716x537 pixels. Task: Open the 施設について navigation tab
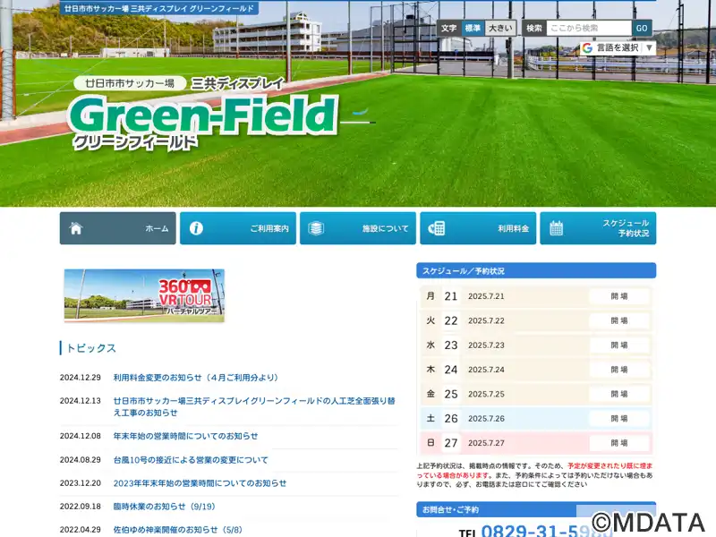[x=358, y=228]
